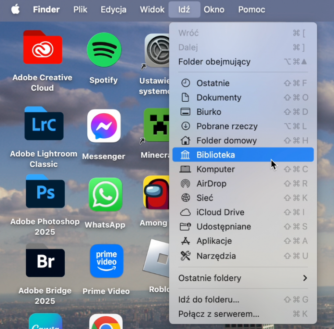Open WhatsApp from the desktop

pyautogui.click(x=105, y=194)
